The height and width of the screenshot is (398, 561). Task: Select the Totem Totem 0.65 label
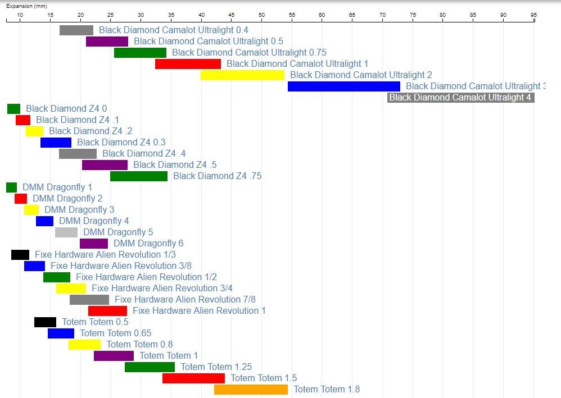point(115,333)
